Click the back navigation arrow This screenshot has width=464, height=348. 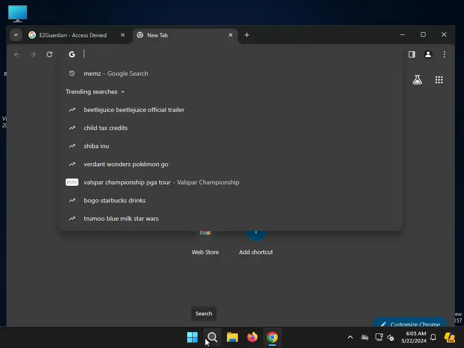(17, 54)
